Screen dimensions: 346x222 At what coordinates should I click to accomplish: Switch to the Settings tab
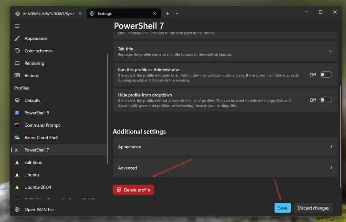(124, 14)
